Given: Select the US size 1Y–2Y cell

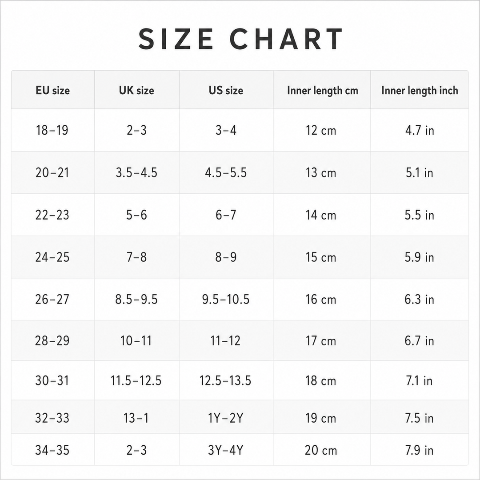Looking at the screenshot, I should [x=226, y=418].
